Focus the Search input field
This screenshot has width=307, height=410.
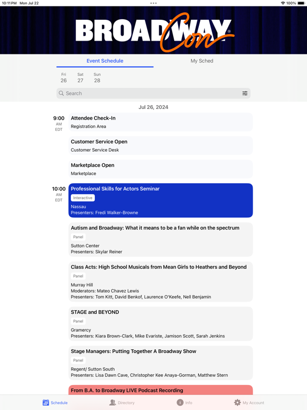tap(153, 93)
